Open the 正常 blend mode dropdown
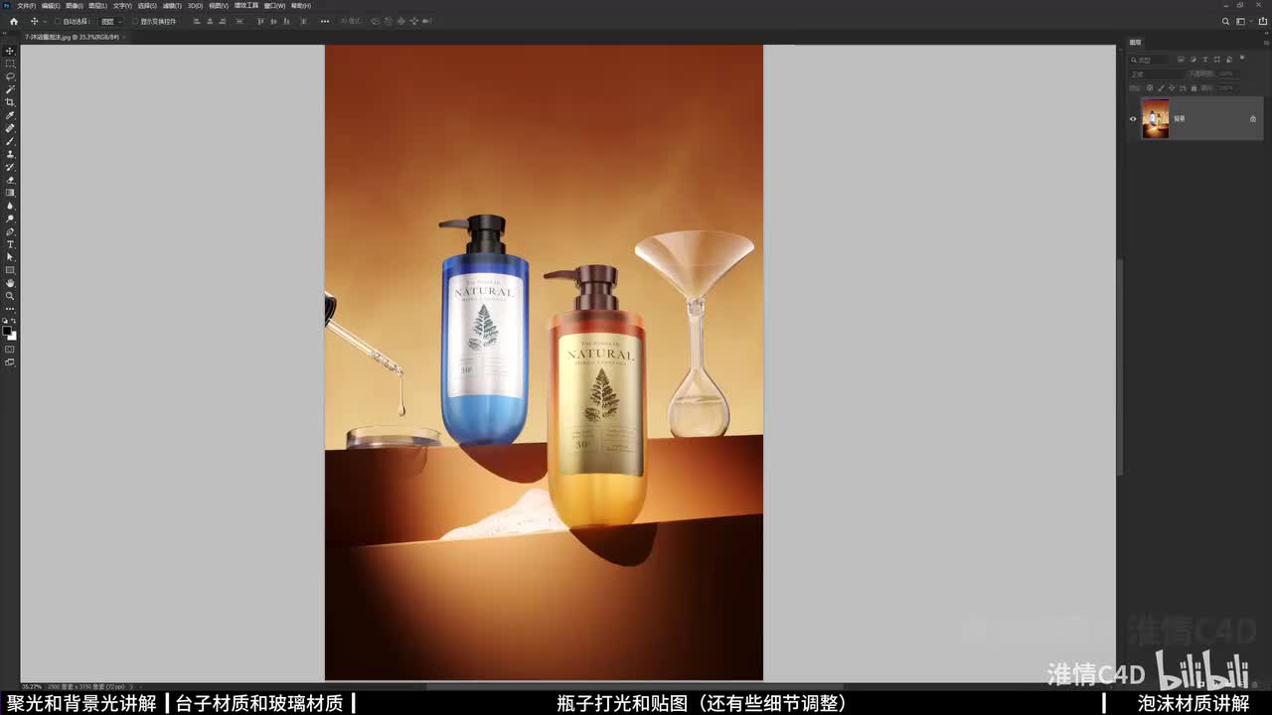Viewport: 1272px width, 715px height. pyautogui.click(x=1156, y=73)
